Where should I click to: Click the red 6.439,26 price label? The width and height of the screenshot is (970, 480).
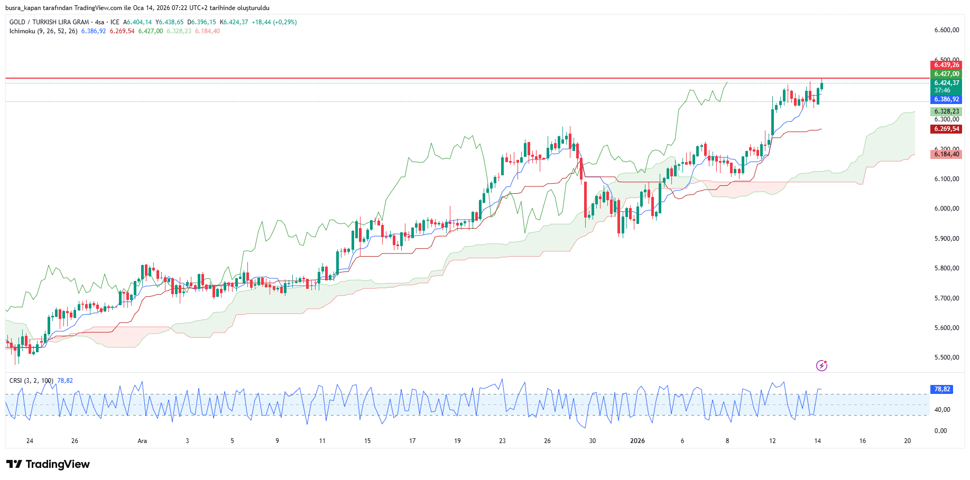946,65
